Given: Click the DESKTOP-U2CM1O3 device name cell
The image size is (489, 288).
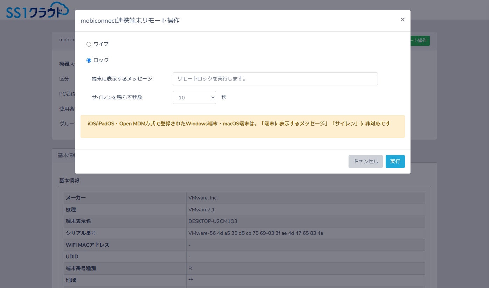Looking at the screenshot, I should click(305, 221).
